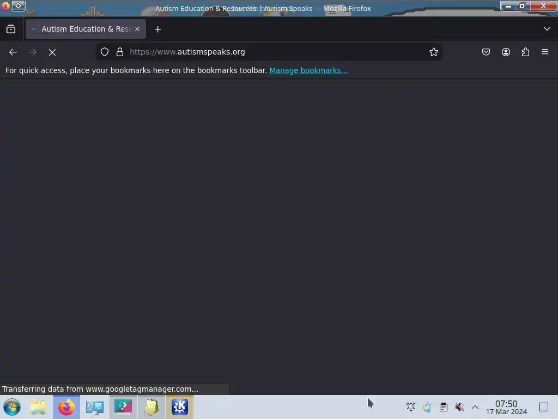Open window menu icon in titlebar
This screenshot has width=558, height=419.
point(5,5)
